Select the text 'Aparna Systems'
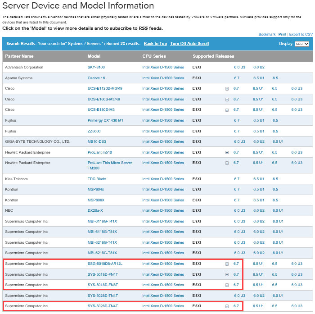Image resolution: width=315 pixels, height=314 pixels. (x=19, y=78)
